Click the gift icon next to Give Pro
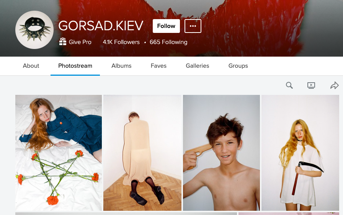 (x=63, y=42)
